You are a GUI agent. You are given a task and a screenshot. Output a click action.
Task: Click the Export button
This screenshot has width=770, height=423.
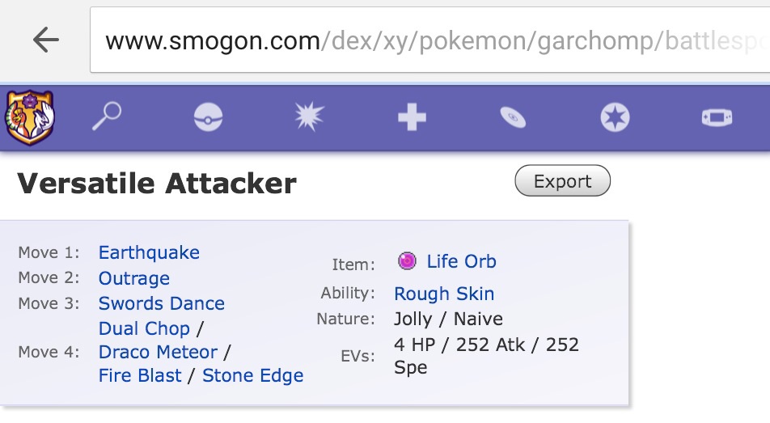tap(562, 181)
